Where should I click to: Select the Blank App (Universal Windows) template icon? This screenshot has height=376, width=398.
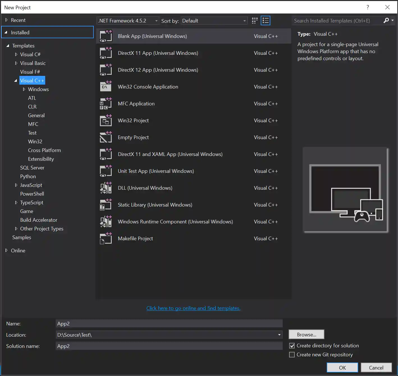tap(106, 36)
